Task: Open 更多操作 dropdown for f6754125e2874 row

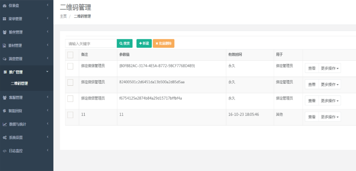Action: point(329,101)
